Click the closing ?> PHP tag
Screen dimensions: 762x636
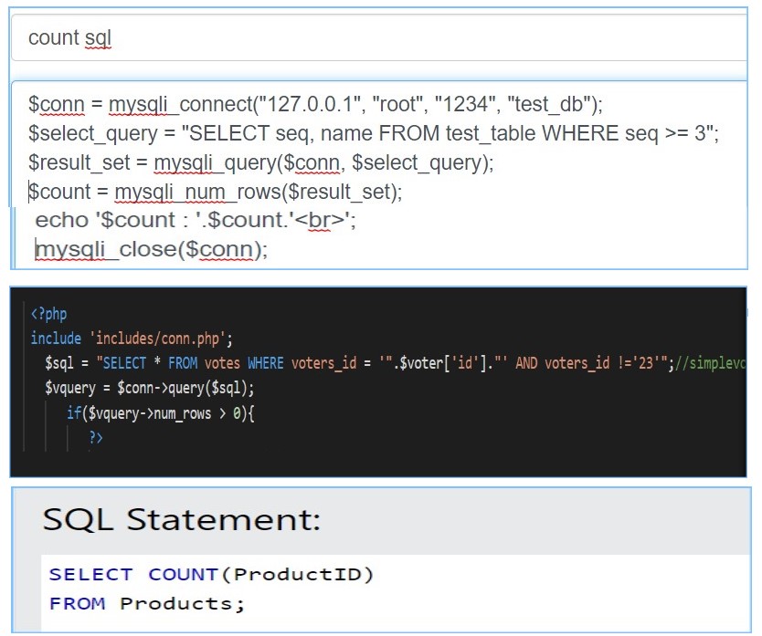tap(96, 438)
